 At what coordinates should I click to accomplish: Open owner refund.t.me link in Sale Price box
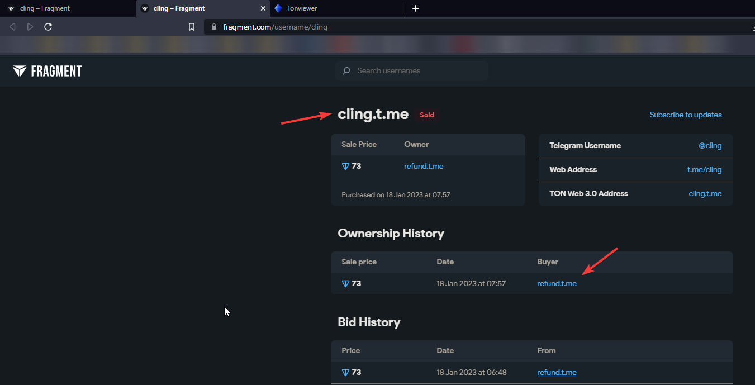click(424, 166)
